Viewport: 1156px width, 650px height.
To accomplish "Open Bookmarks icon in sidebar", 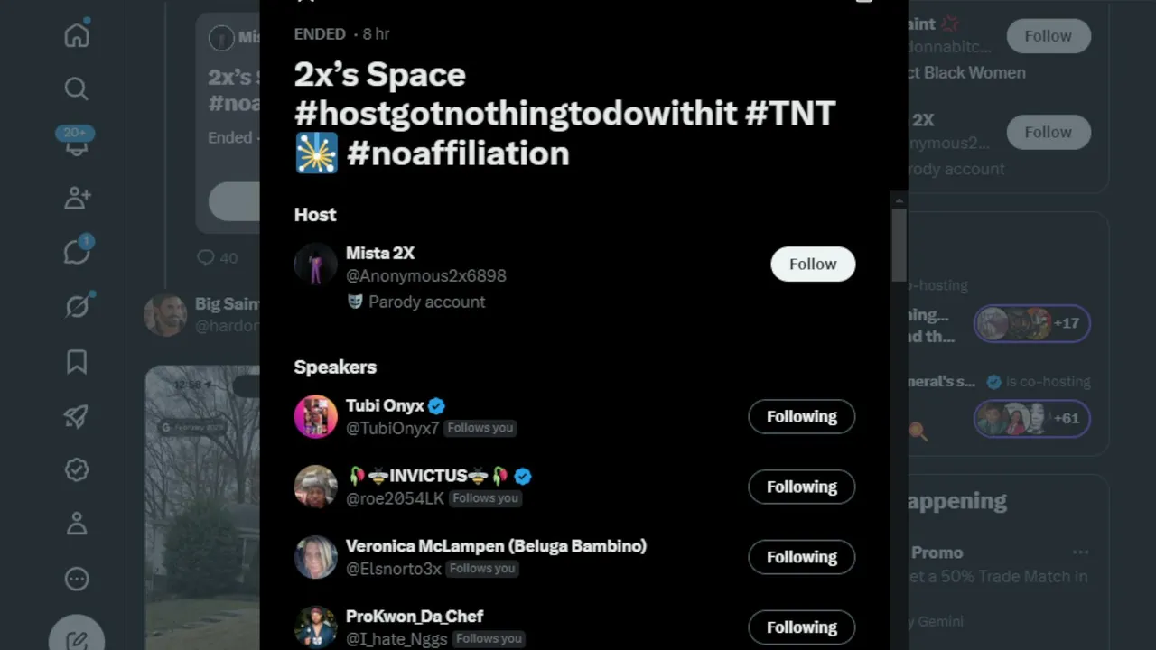I will [77, 362].
